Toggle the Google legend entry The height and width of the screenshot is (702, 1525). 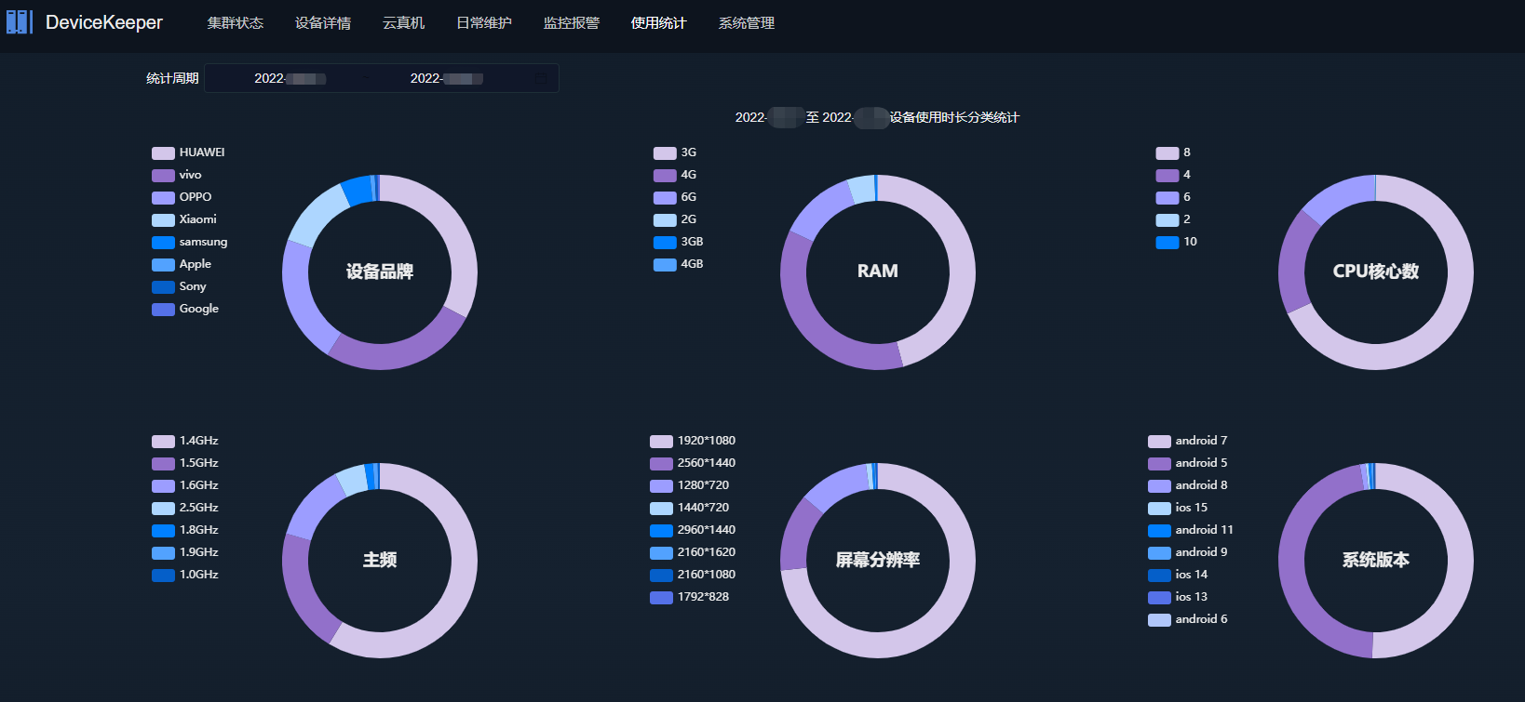(185, 309)
